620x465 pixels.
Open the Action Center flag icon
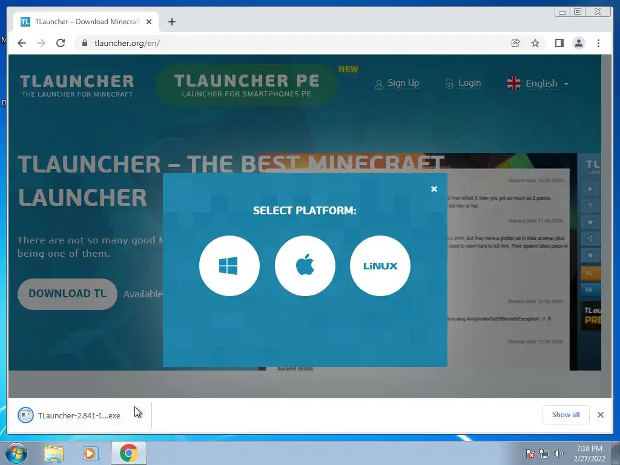tap(529, 453)
